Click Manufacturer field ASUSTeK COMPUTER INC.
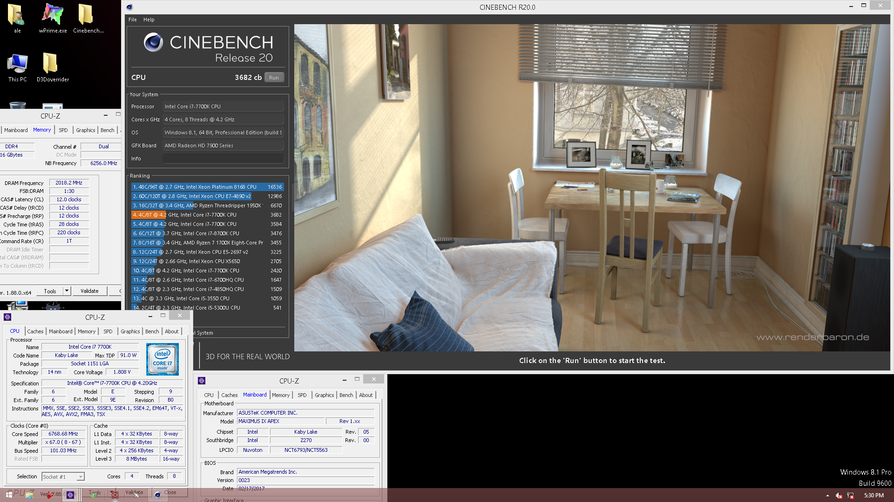The image size is (894, 502). pyautogui.click(x=305, y=413)
